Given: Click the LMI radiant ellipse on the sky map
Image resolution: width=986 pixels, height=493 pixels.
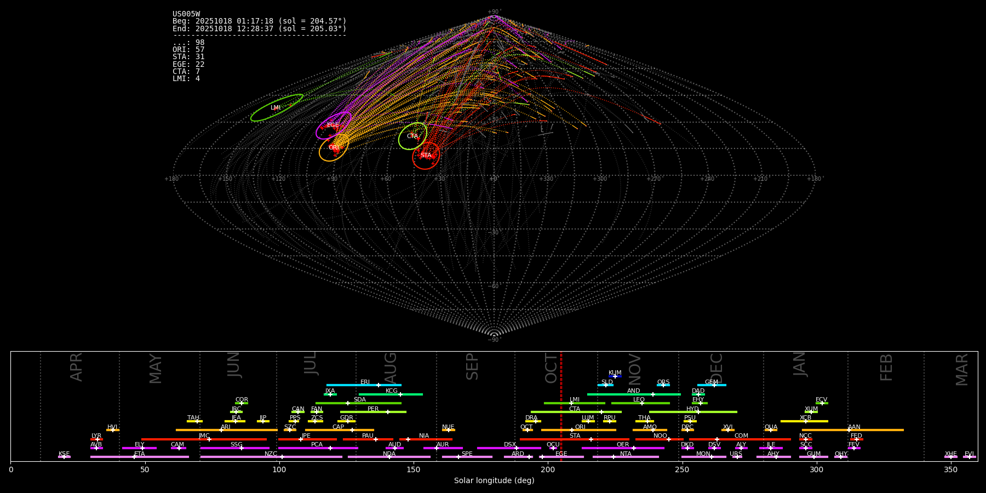Looking at the screenshot, I should pyautogui.click(x=277, y=107).
